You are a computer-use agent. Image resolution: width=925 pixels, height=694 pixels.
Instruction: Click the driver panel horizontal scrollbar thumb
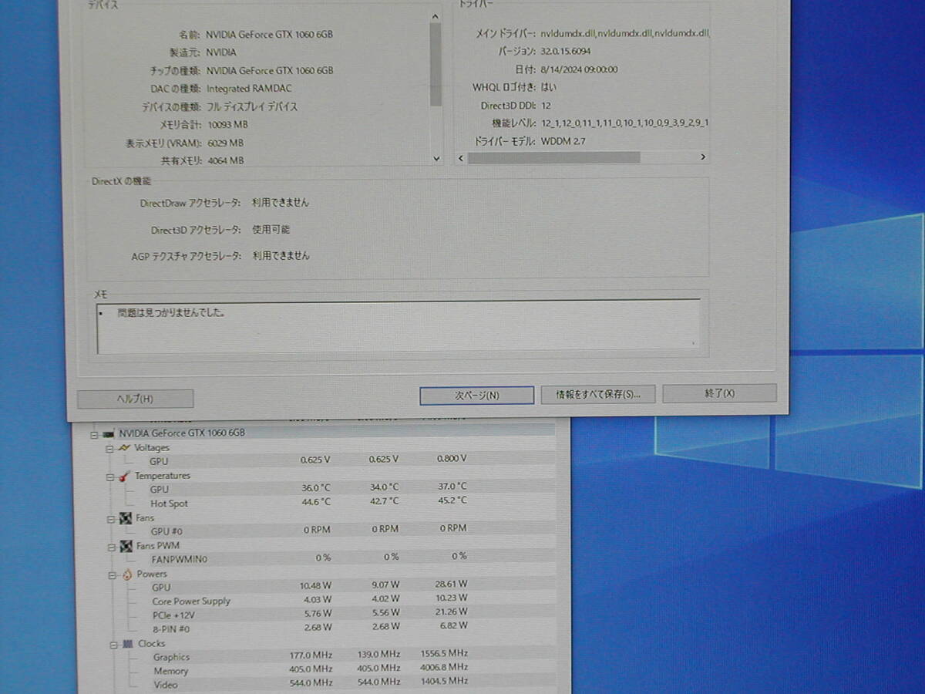point(553,157)
